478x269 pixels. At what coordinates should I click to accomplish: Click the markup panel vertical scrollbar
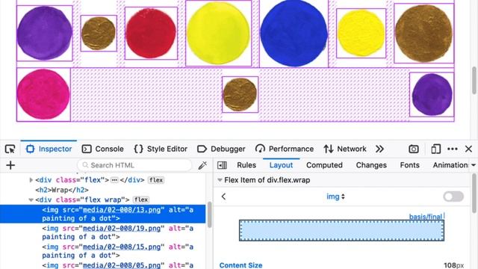(209, 214)
